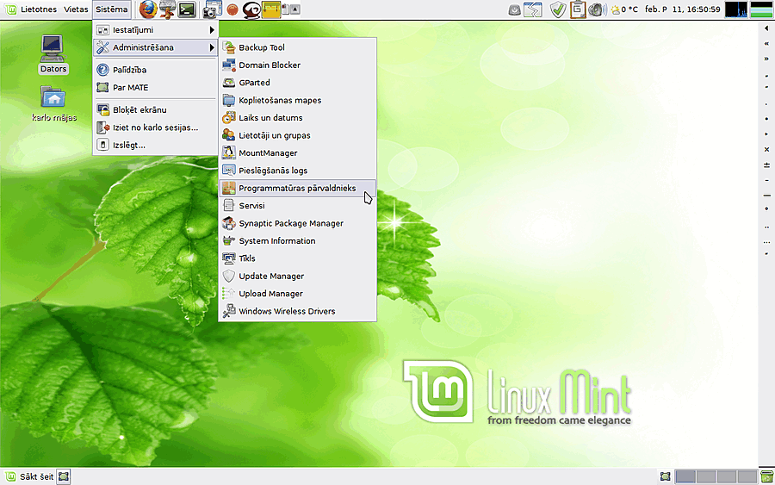The width and height of the screenshot is (775, 485).
Task: Launch Firefox from the top panel
Action: tap(148, 9)
